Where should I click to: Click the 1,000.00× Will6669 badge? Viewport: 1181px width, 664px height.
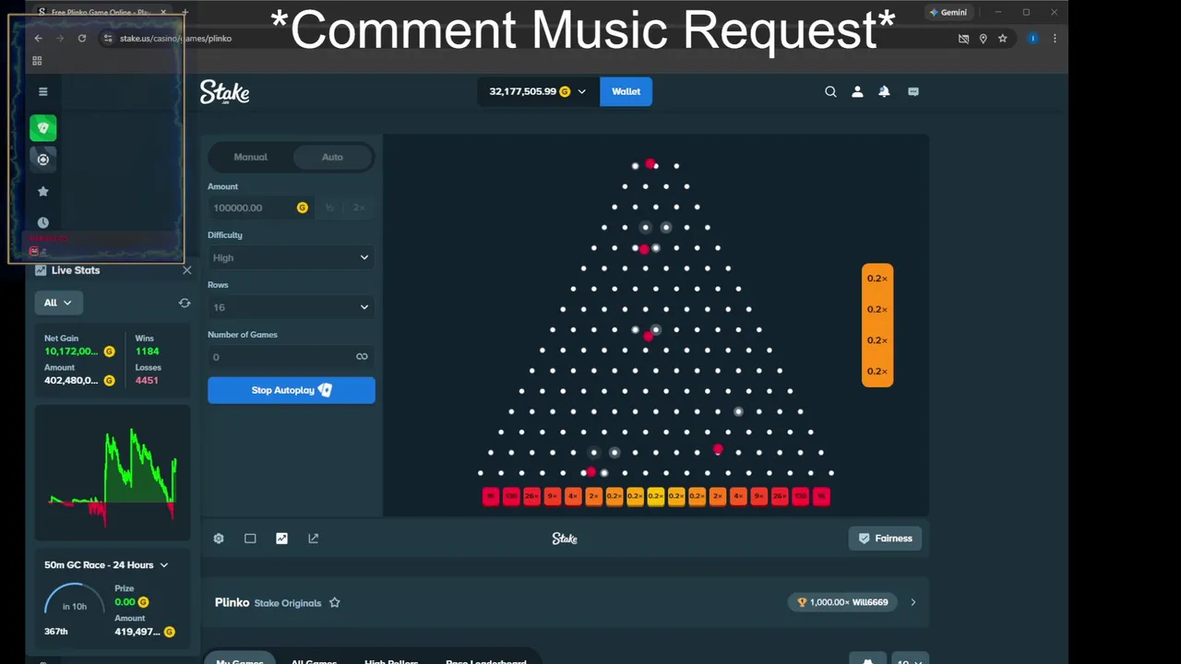[843, 602]
